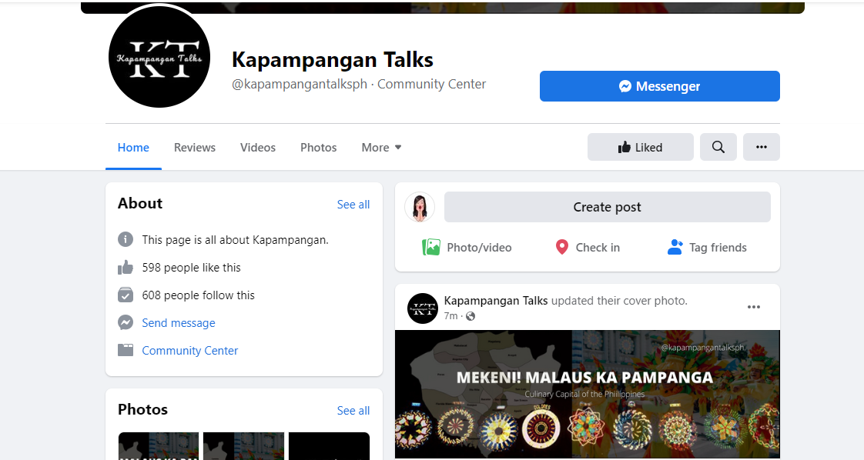Open post options three-dot menu
Image resolution: width=864 pixels, height=460 pixels.
[754, 307]
